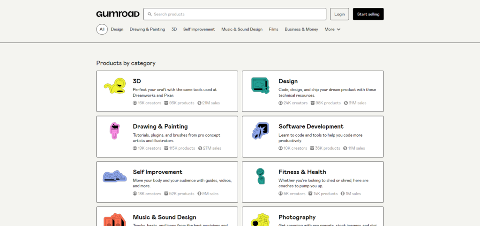
Task: Click the Gumroad logo
Action: coord(118,14)
